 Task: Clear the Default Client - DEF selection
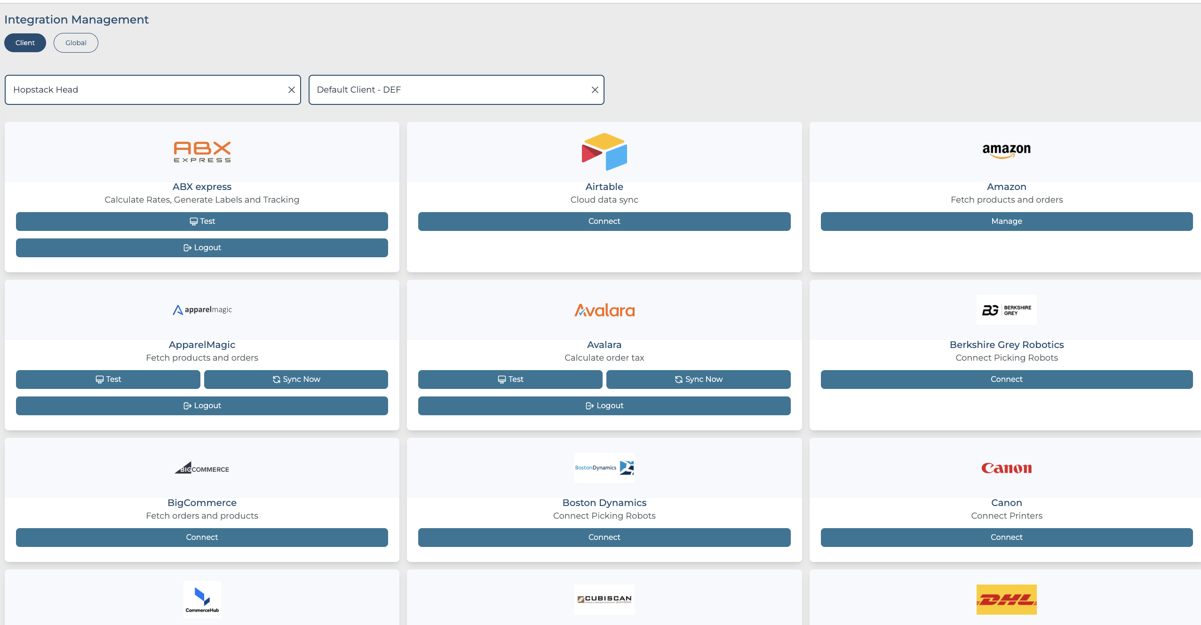(595, 90)
